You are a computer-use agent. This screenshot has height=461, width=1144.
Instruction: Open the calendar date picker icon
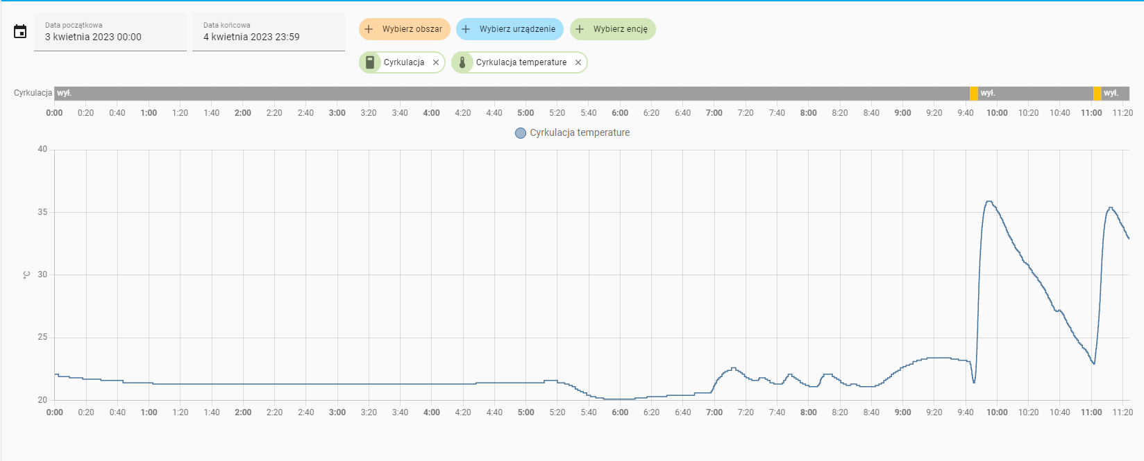tap(20, 31)
